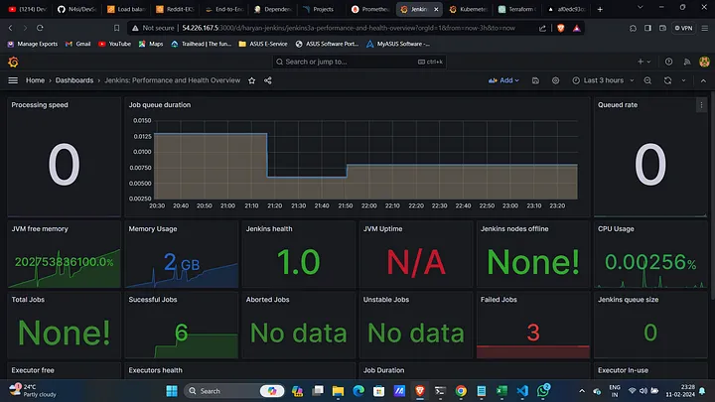The width and height of the screenshot is (715, 402).
Task: Open the Grafana news feed icon
Action: pyautogui.click(x=687, y=62)
